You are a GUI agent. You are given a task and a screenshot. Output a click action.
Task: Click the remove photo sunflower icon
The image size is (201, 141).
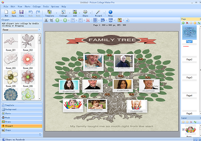pyautogui.click(x=120, y=20)
